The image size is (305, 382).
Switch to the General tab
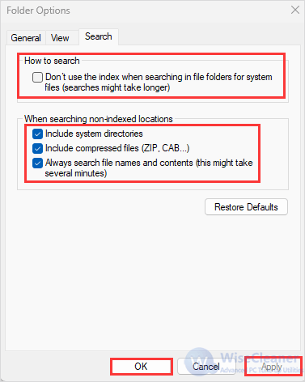click(x=26, y=38)
